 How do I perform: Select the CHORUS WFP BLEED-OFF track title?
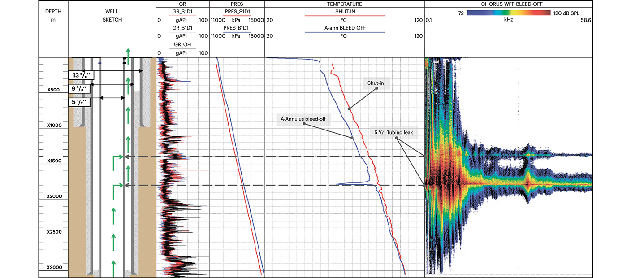click(x=508, y=4)
